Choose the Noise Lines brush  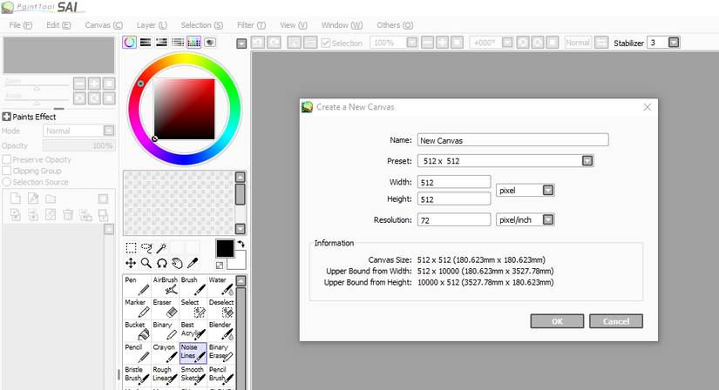(193, 353)
